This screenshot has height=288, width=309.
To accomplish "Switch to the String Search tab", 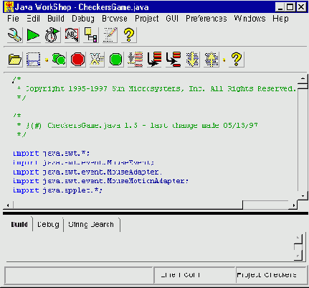I will click(91, 224).
